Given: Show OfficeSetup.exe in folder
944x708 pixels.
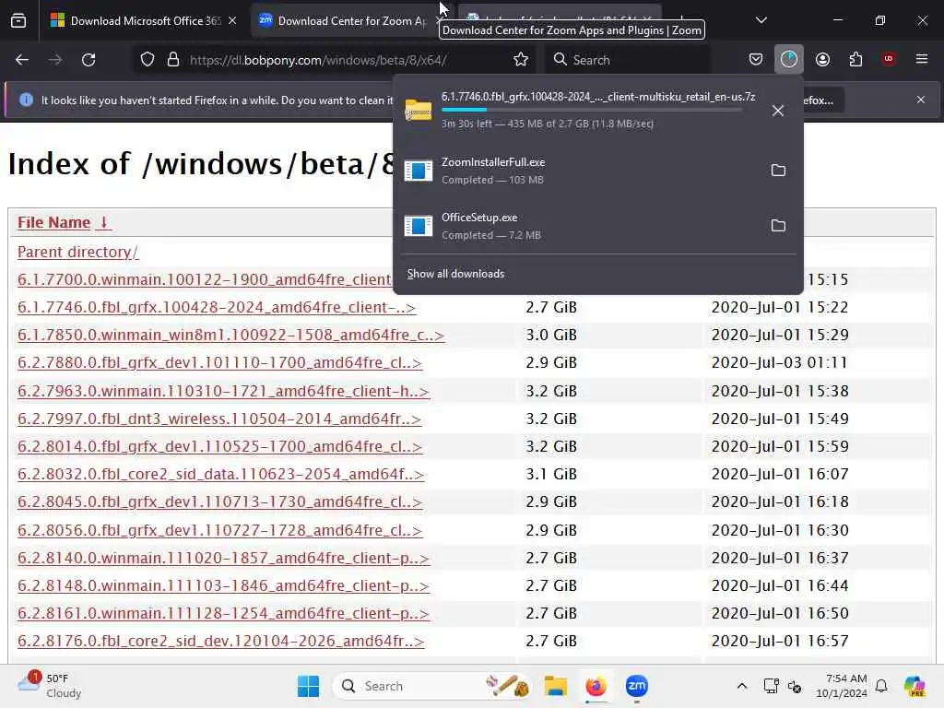Looking at the screenshot, I should coord(778,226).
